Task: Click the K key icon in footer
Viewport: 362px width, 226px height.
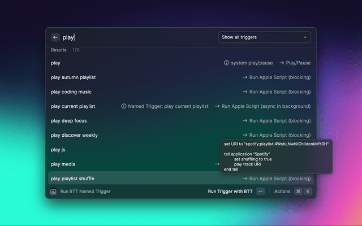Action: click(x=308, y=192)
